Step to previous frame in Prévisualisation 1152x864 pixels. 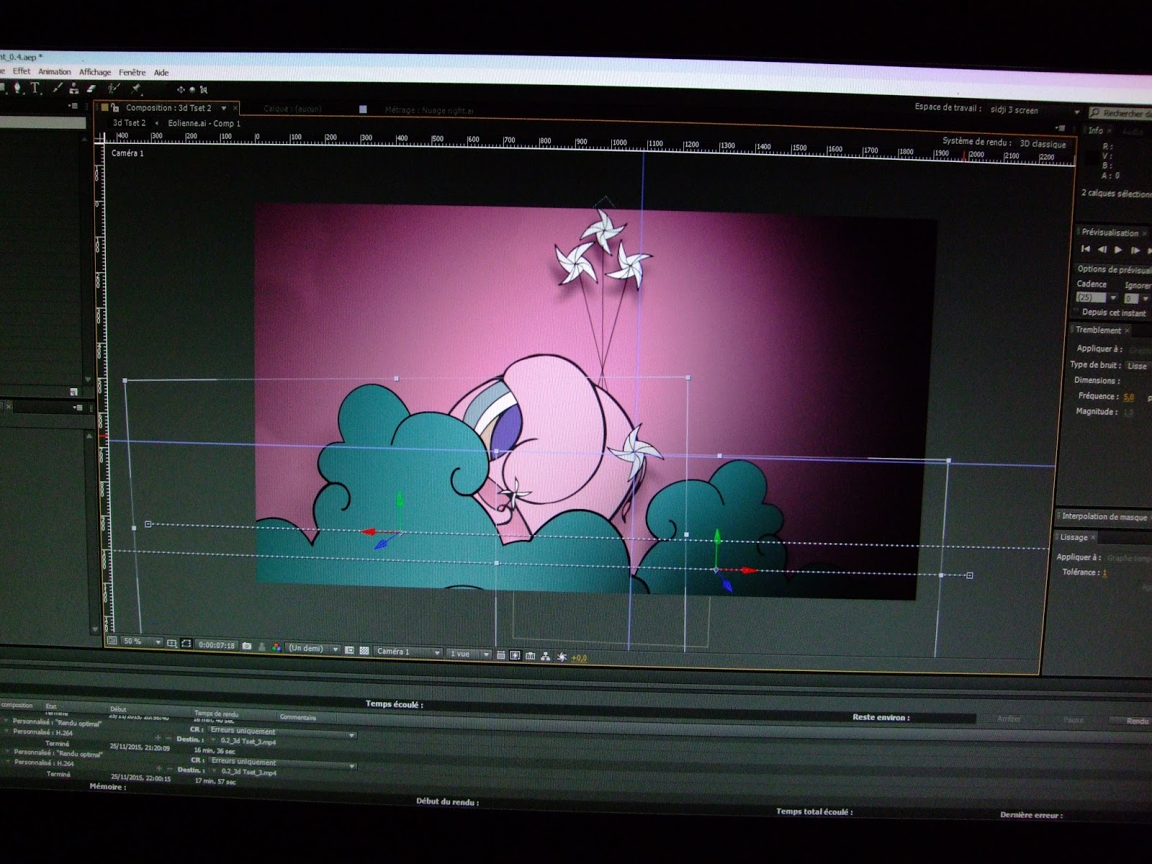[1102, 250]
